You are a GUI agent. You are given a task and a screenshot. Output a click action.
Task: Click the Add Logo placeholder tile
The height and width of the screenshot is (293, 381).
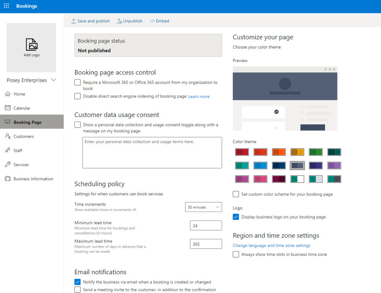[x=31, y=48]
